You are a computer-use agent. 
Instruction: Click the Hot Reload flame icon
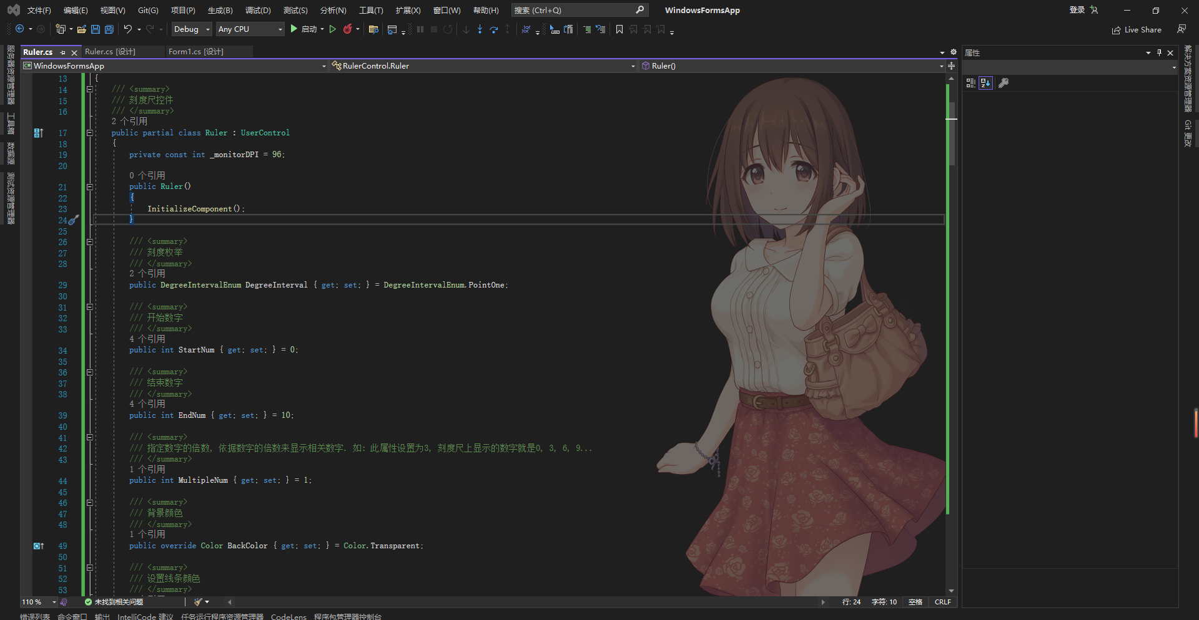pyautogui.click(x=348, y=29)
